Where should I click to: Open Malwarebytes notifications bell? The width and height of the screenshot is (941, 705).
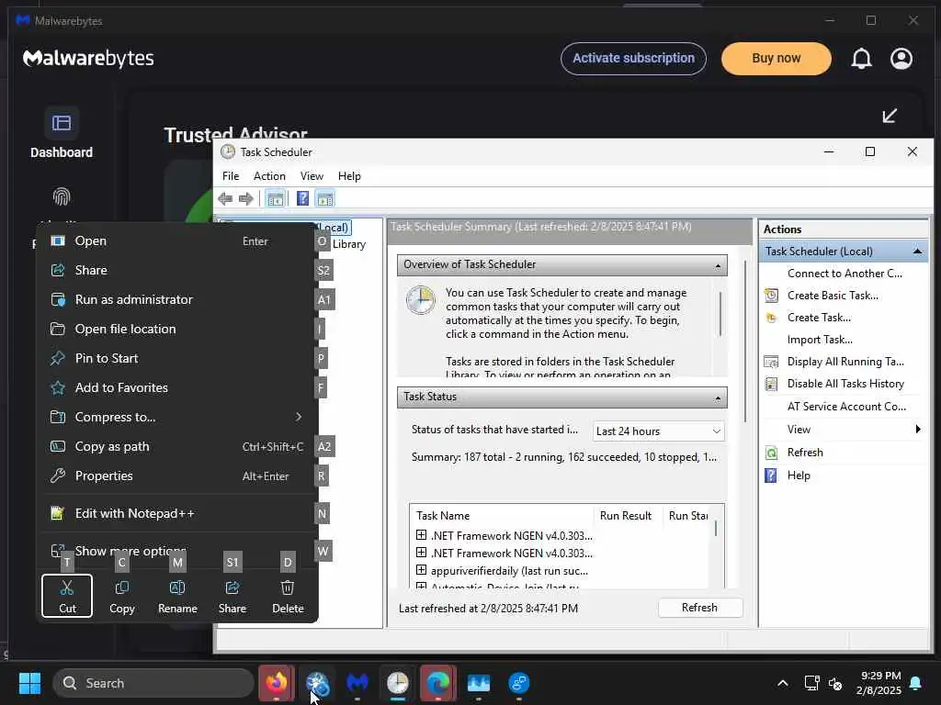[861, 59]
